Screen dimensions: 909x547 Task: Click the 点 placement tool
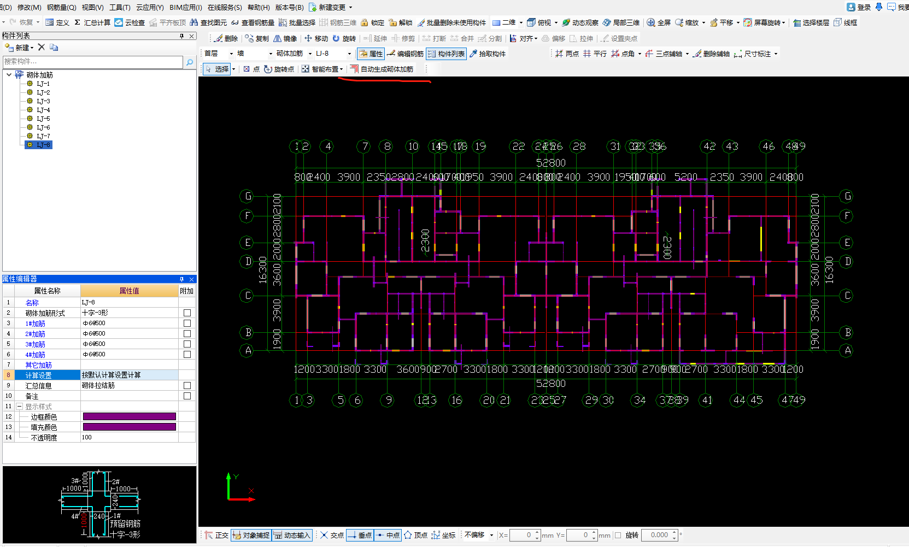pos(251,69)
